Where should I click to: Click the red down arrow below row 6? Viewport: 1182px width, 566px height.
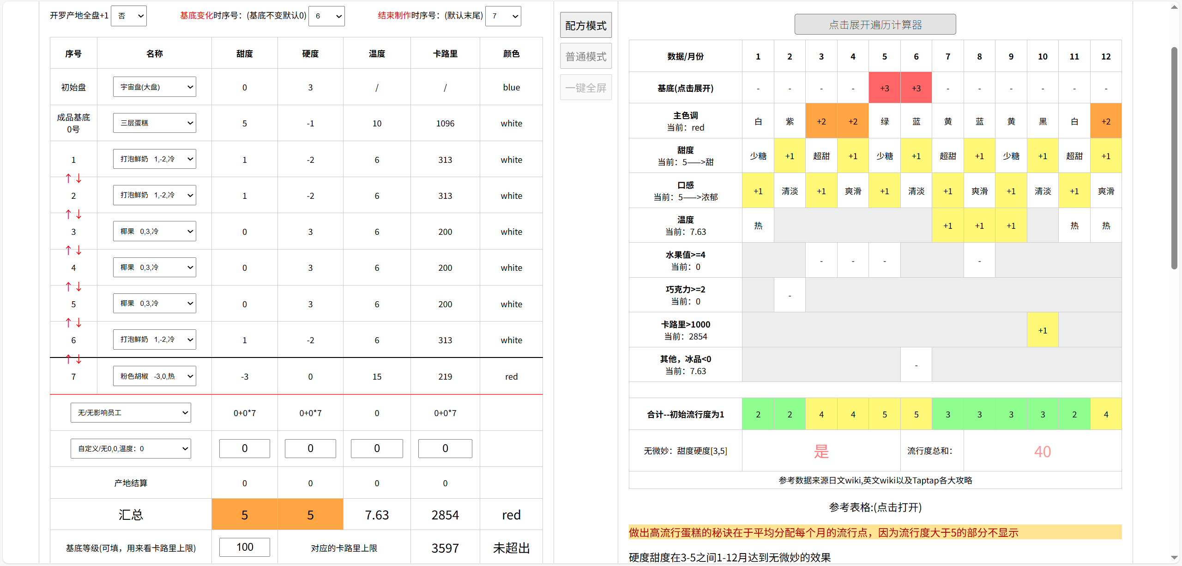pos(79,358)
